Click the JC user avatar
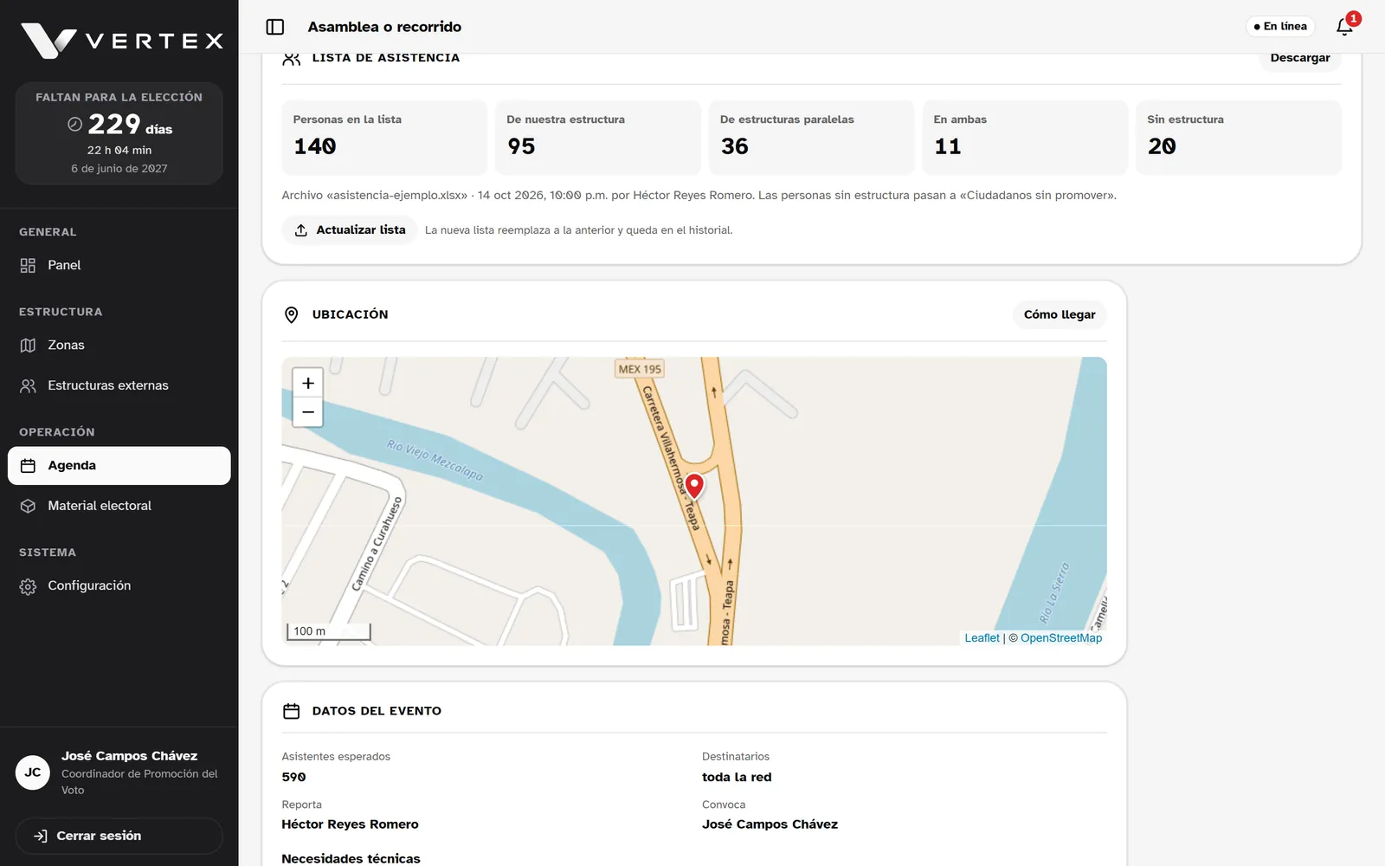The image size is (1385, 866). (x=33, y=772)
